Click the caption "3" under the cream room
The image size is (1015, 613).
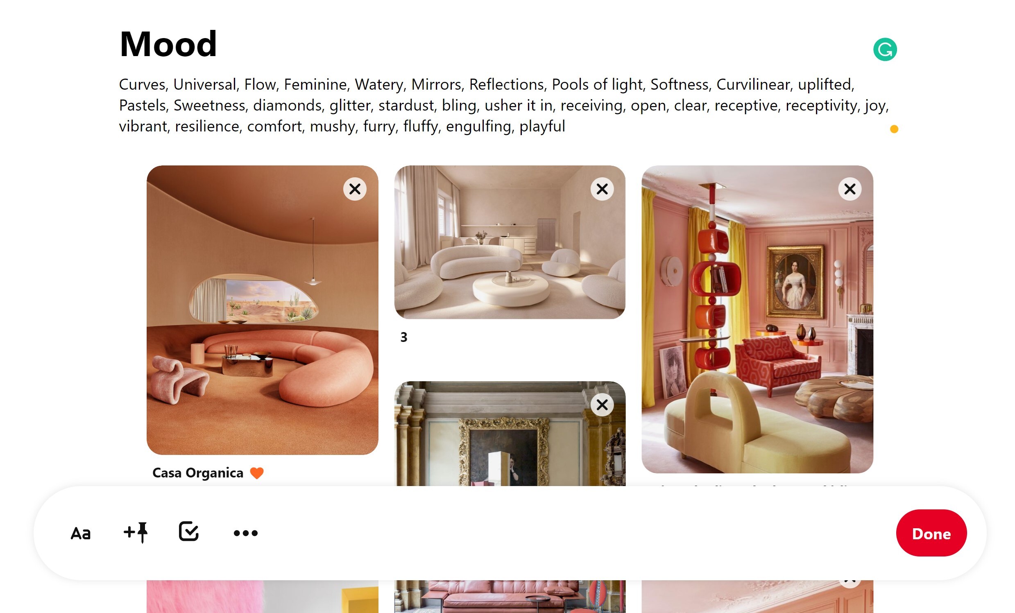(404, 337)
